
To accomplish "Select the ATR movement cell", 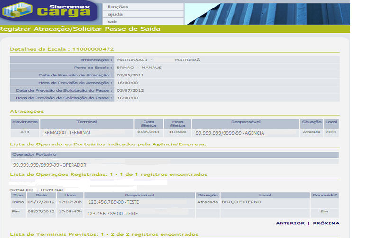I will point(25,132).
